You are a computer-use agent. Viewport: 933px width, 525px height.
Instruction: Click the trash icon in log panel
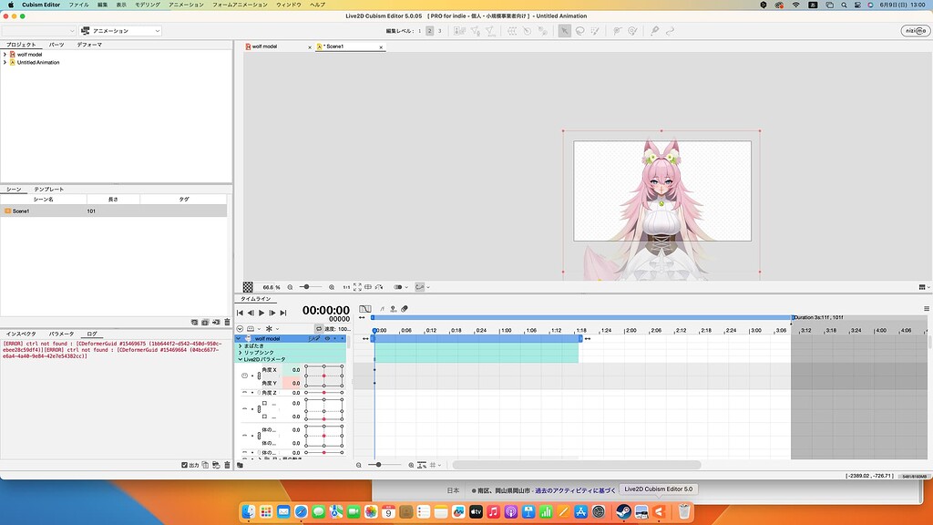pyautogui.click(x=227, y=465)
